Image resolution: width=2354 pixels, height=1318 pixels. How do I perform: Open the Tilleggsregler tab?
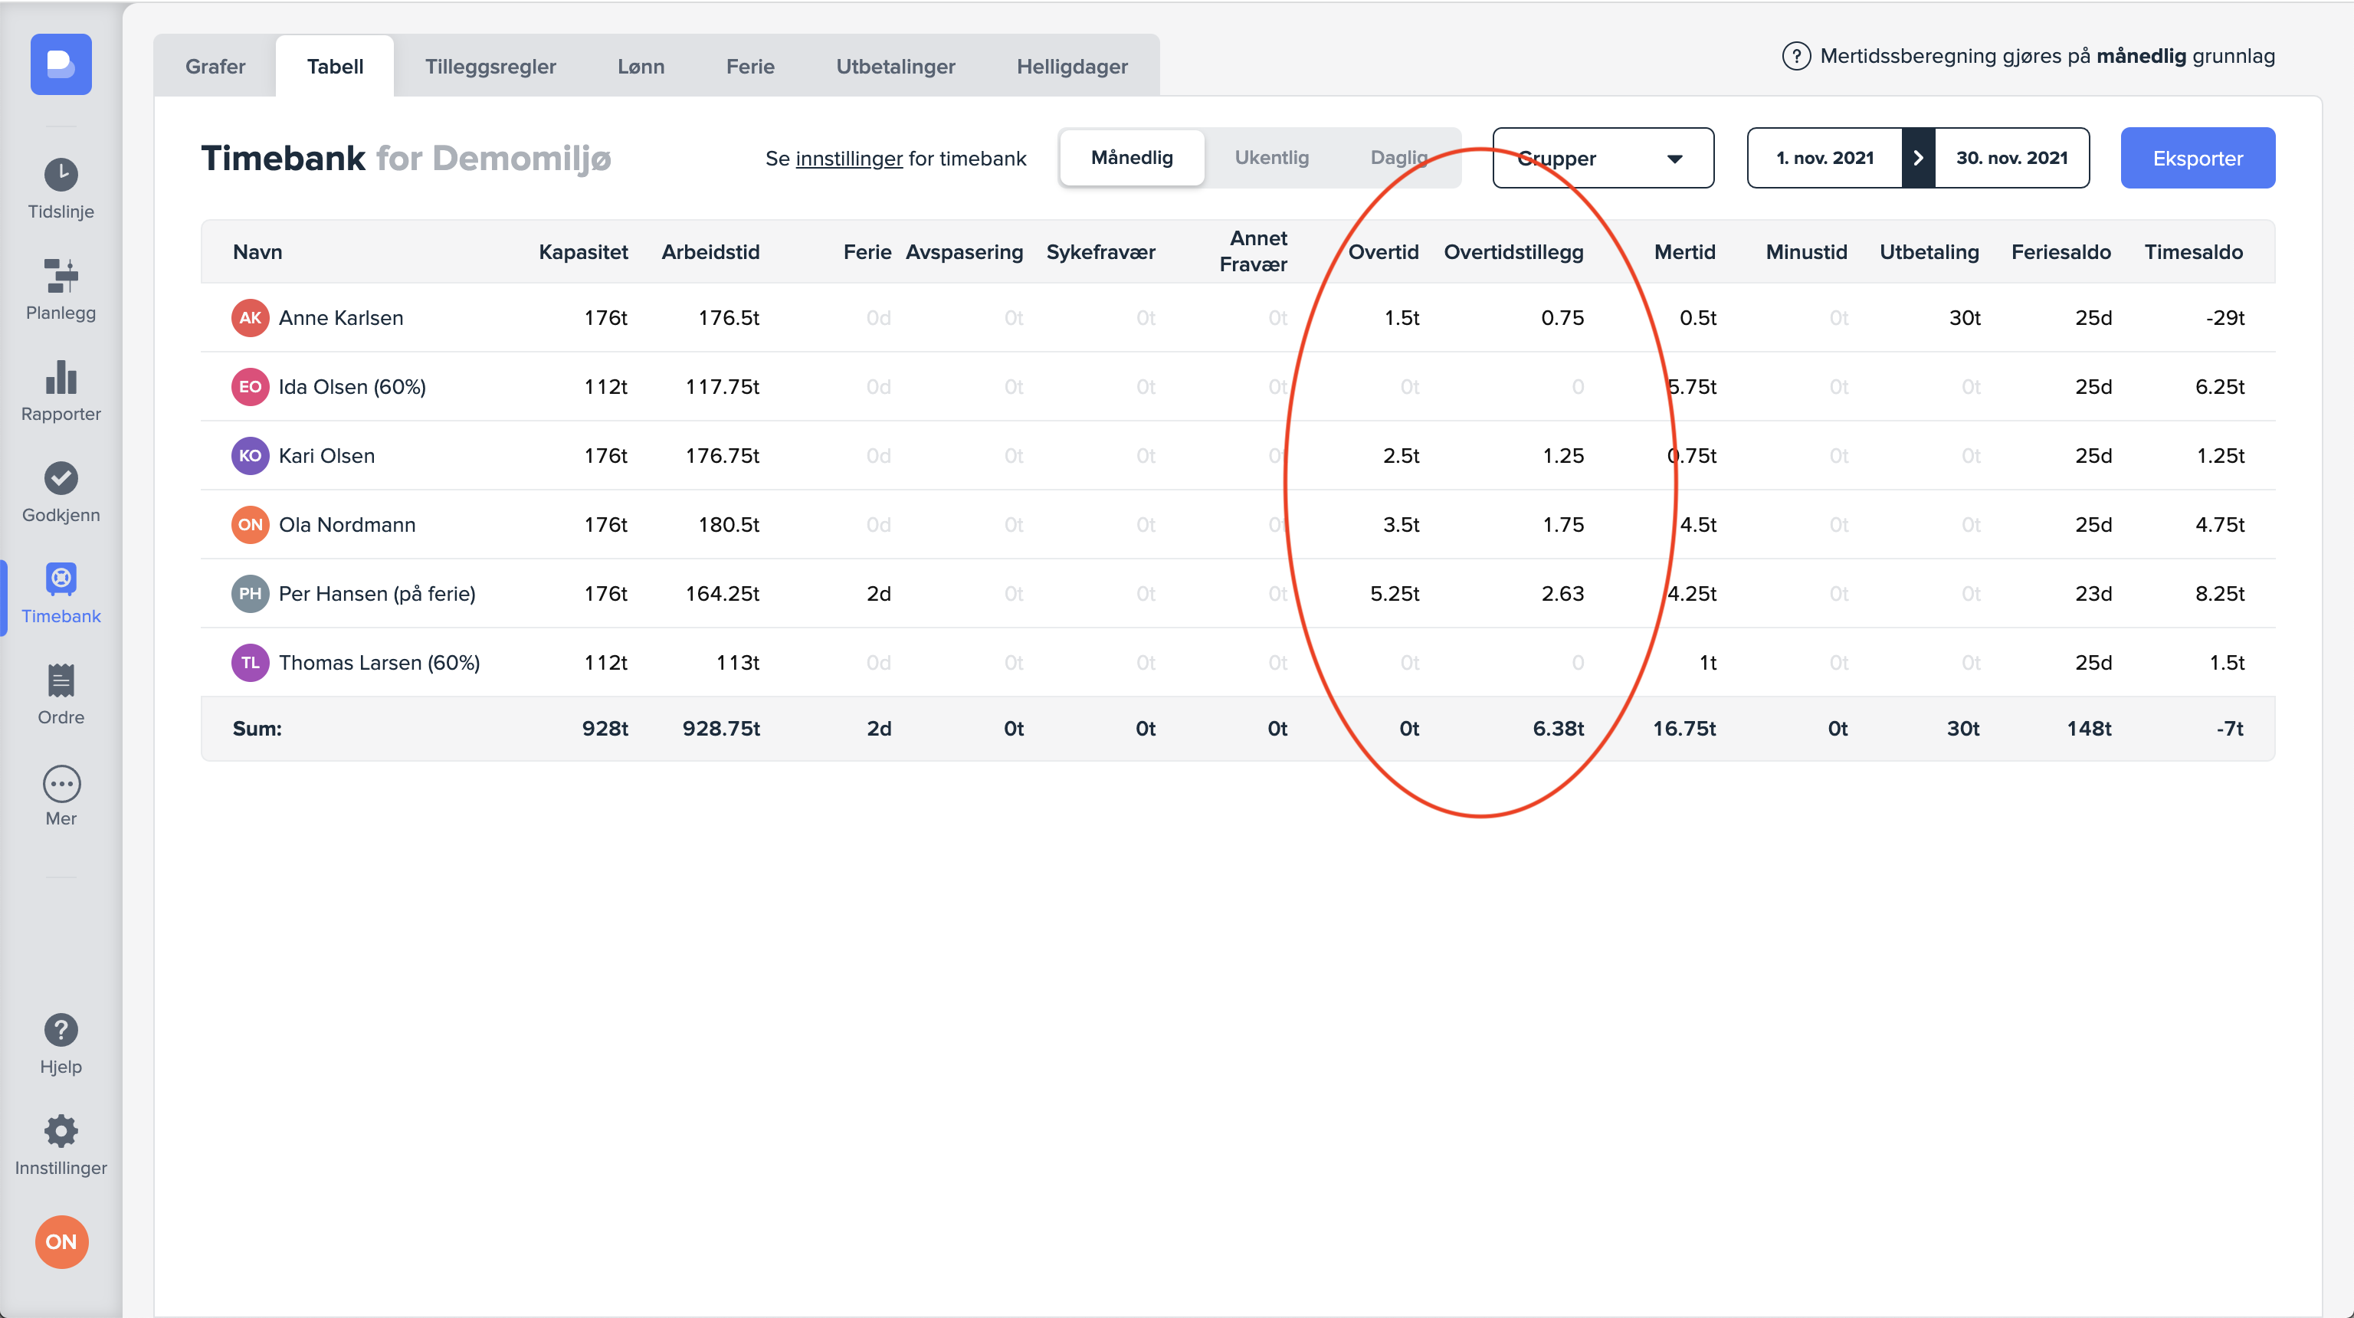click(x=490, y=67)
